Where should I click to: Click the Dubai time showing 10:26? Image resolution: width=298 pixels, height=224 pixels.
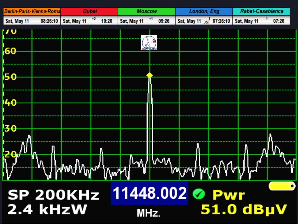click(x=107, y=21)
